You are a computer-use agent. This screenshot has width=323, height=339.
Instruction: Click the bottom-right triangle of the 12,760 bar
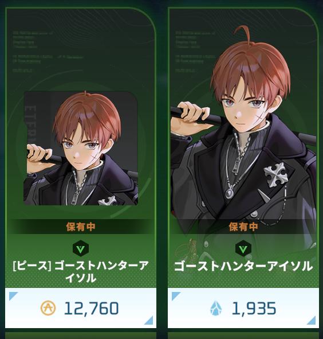coord(149,321)
